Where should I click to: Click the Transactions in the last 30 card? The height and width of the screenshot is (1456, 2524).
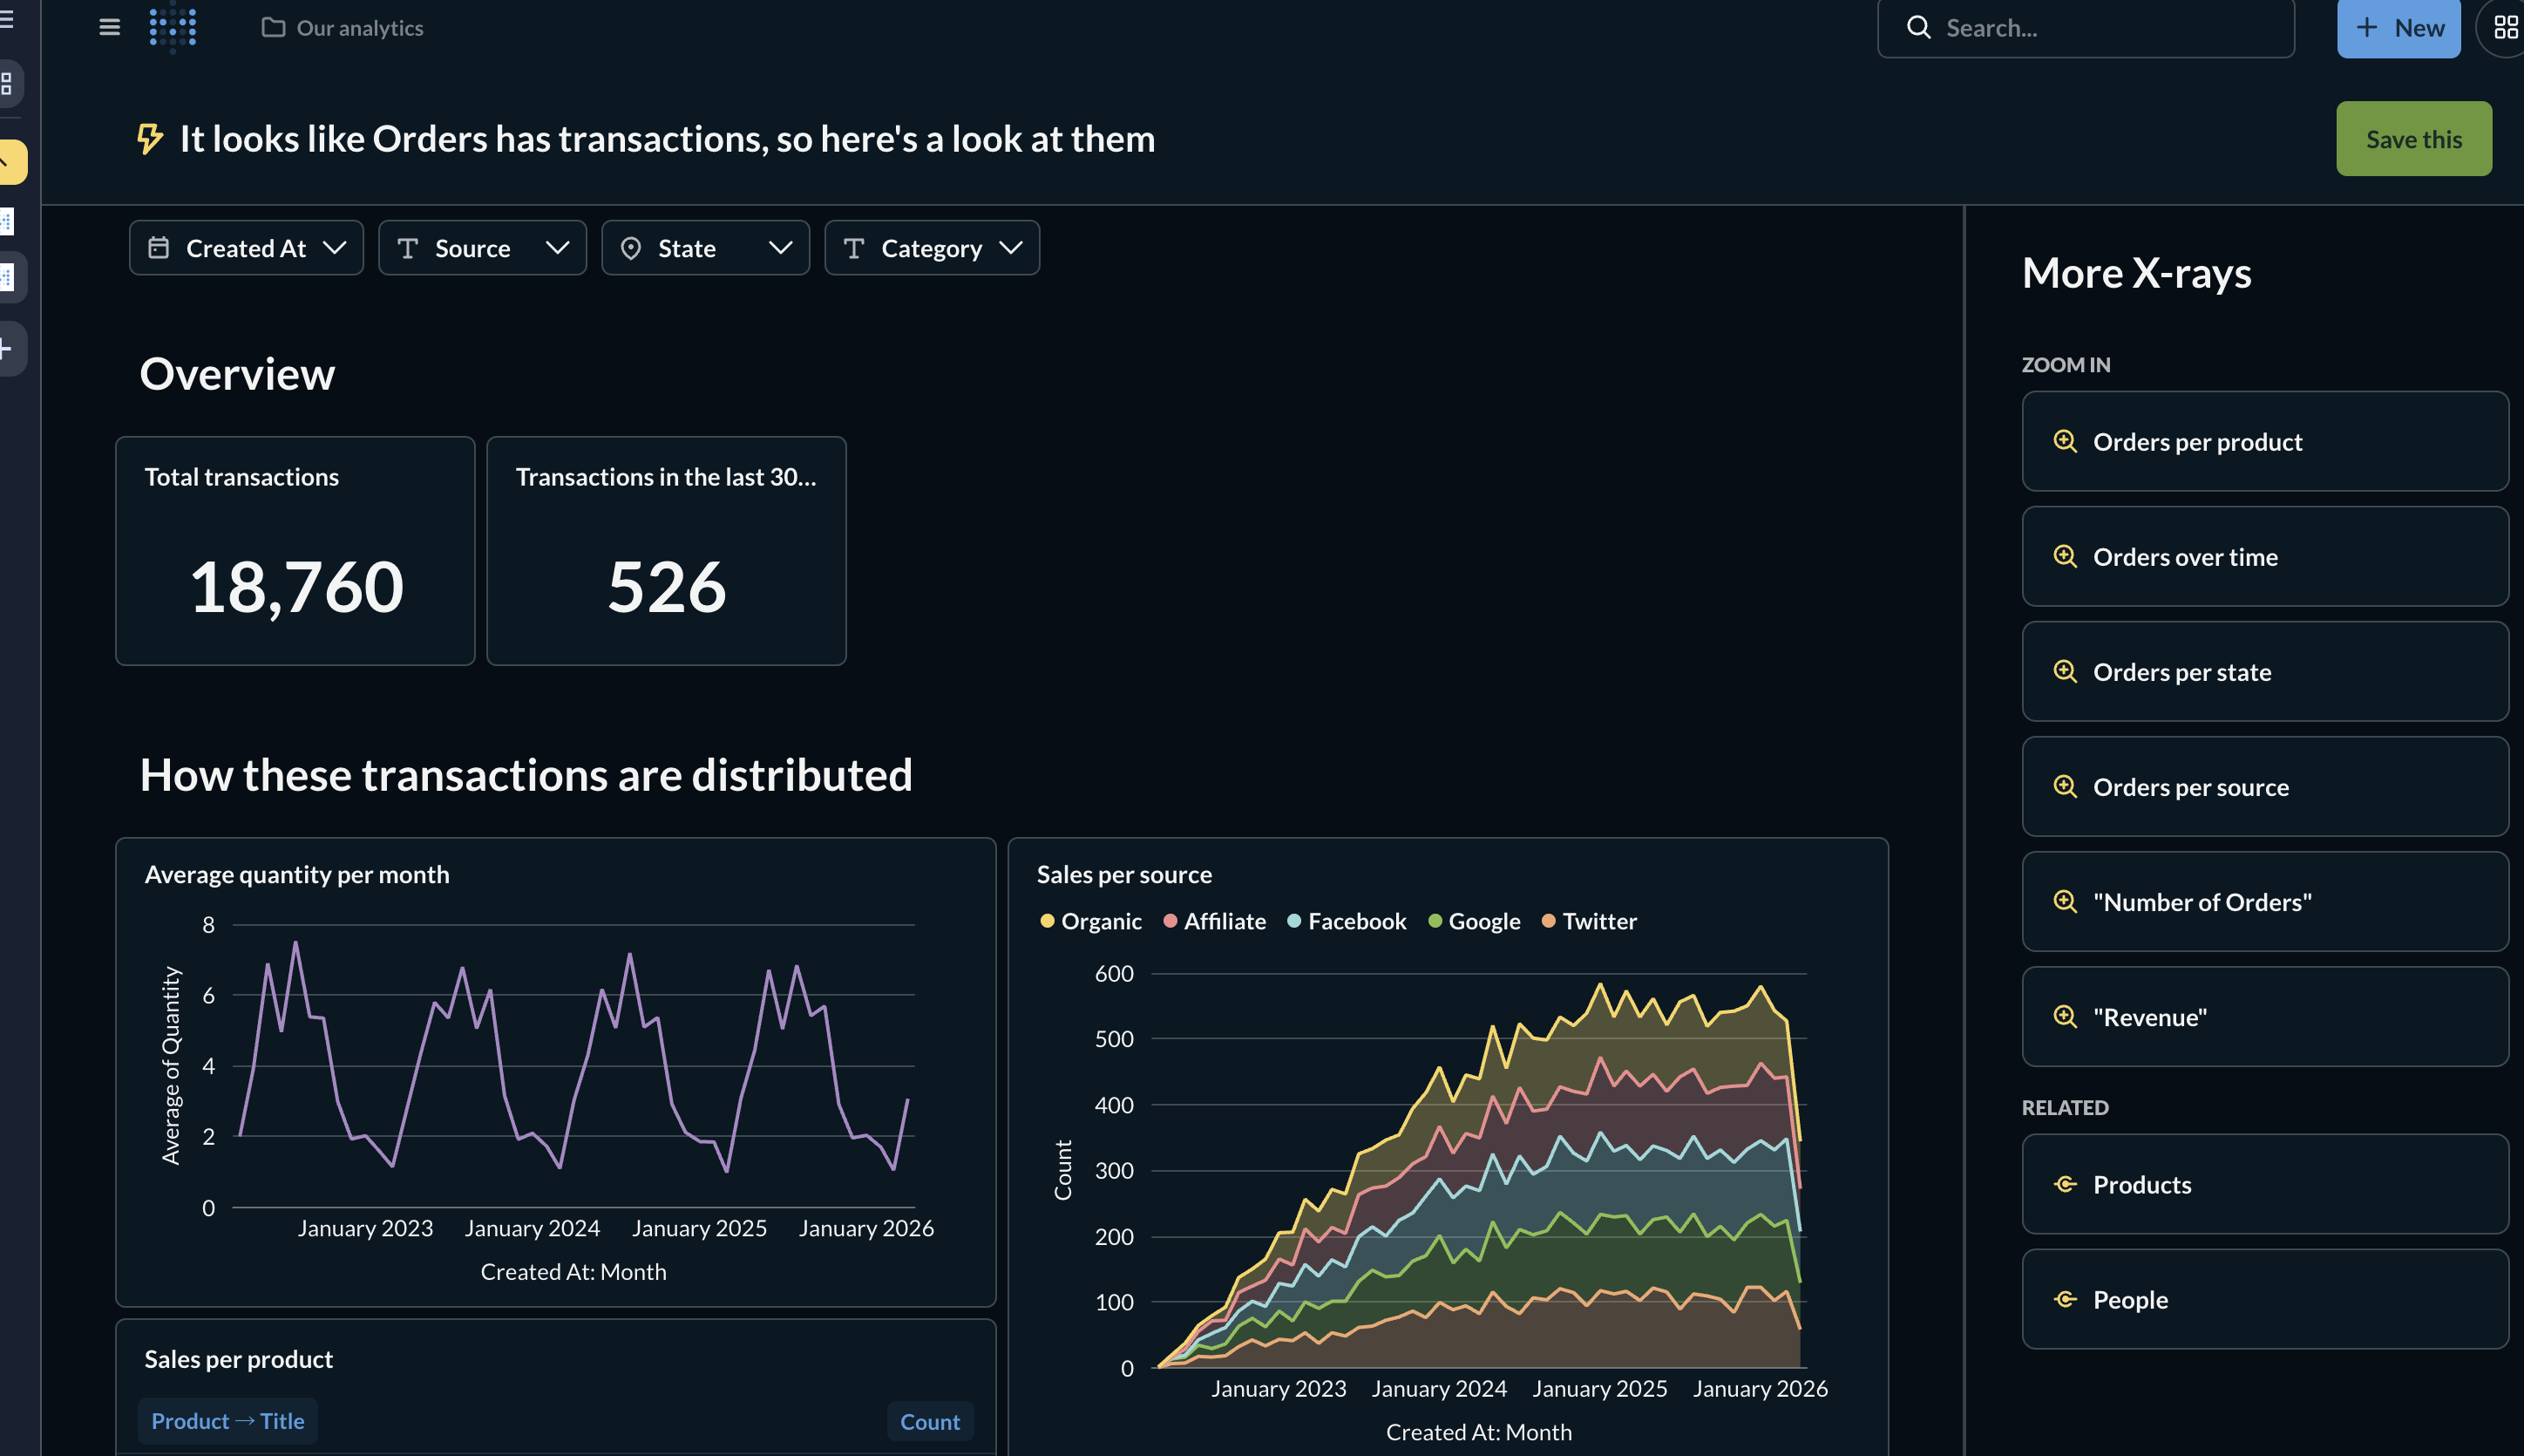pos(667,551)
